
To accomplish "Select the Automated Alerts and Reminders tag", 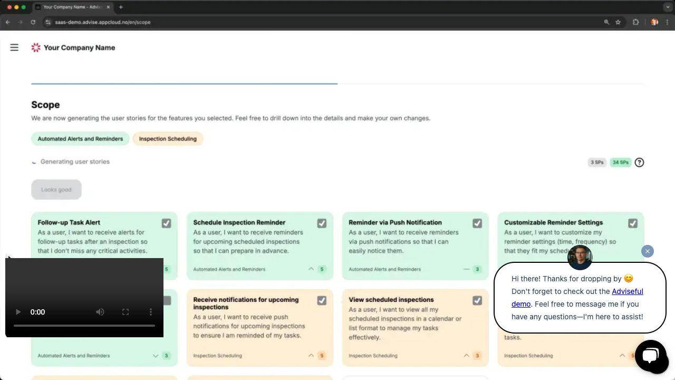I will point(80,139).
